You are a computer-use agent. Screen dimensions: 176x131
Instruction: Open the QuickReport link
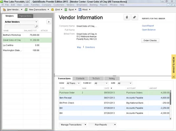click(x=148, y=26)
